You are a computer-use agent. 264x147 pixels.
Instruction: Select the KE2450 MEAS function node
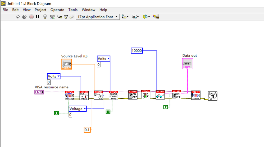pos(84,96)
